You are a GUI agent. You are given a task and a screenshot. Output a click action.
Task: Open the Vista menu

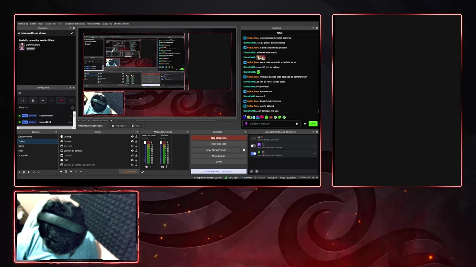click(40, 24)
